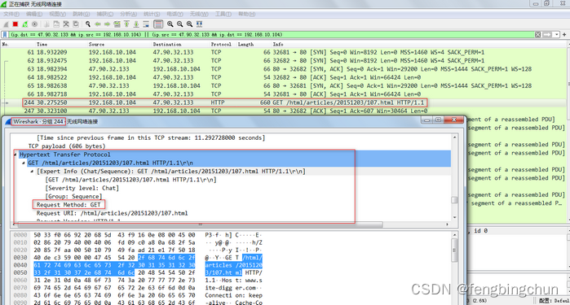Click the main Wireshark window title bar icon
This screenshot has height=305, width=570.
pos(4,4)
